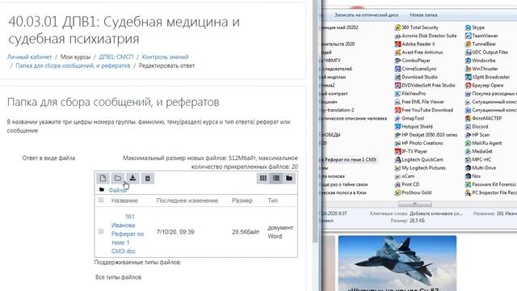The width and height of the screenshot is (517, 291).
Task: Select HP Deskjet 2050 J510 series shortcut
Action: pos(426,135)
